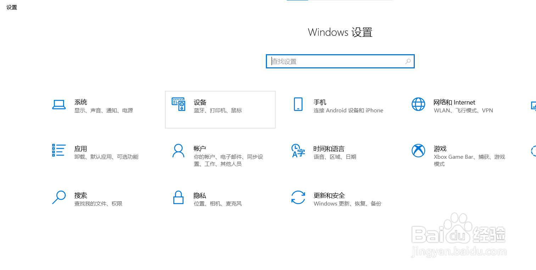This screenshot has height=270, width=536.
Task: Click the text 连接 Android 设备和 iPhone
Action: click(x=348, y=111)
